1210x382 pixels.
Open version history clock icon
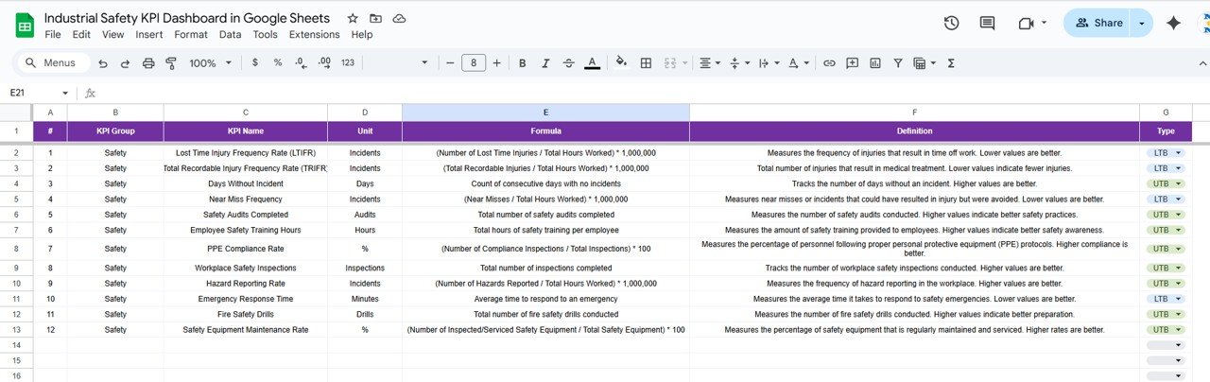click(951, 24)
